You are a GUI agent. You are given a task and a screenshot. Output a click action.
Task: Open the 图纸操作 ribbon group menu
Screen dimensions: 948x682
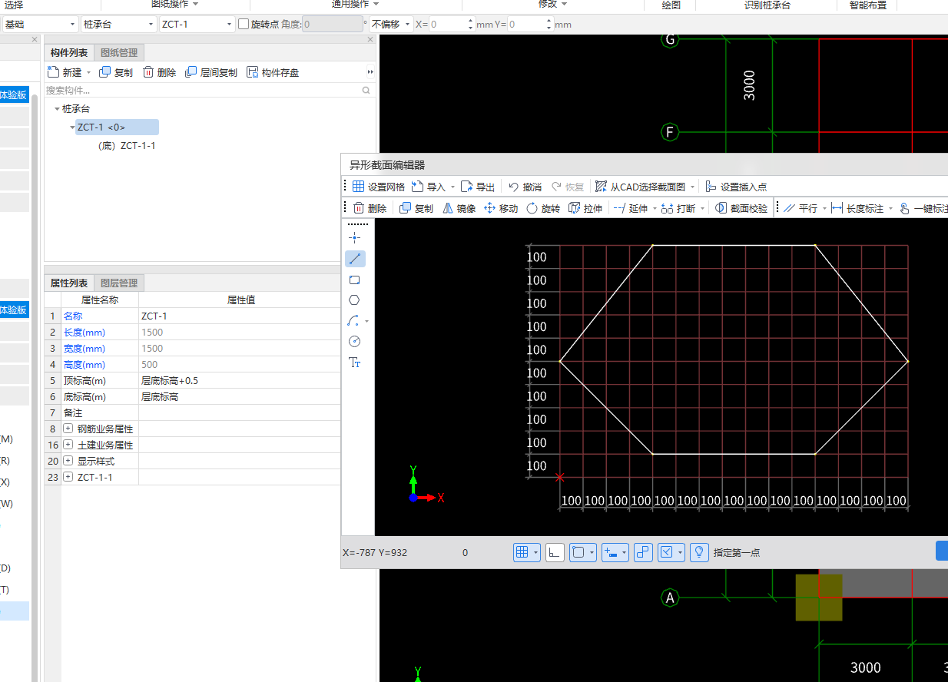(174, 4)
